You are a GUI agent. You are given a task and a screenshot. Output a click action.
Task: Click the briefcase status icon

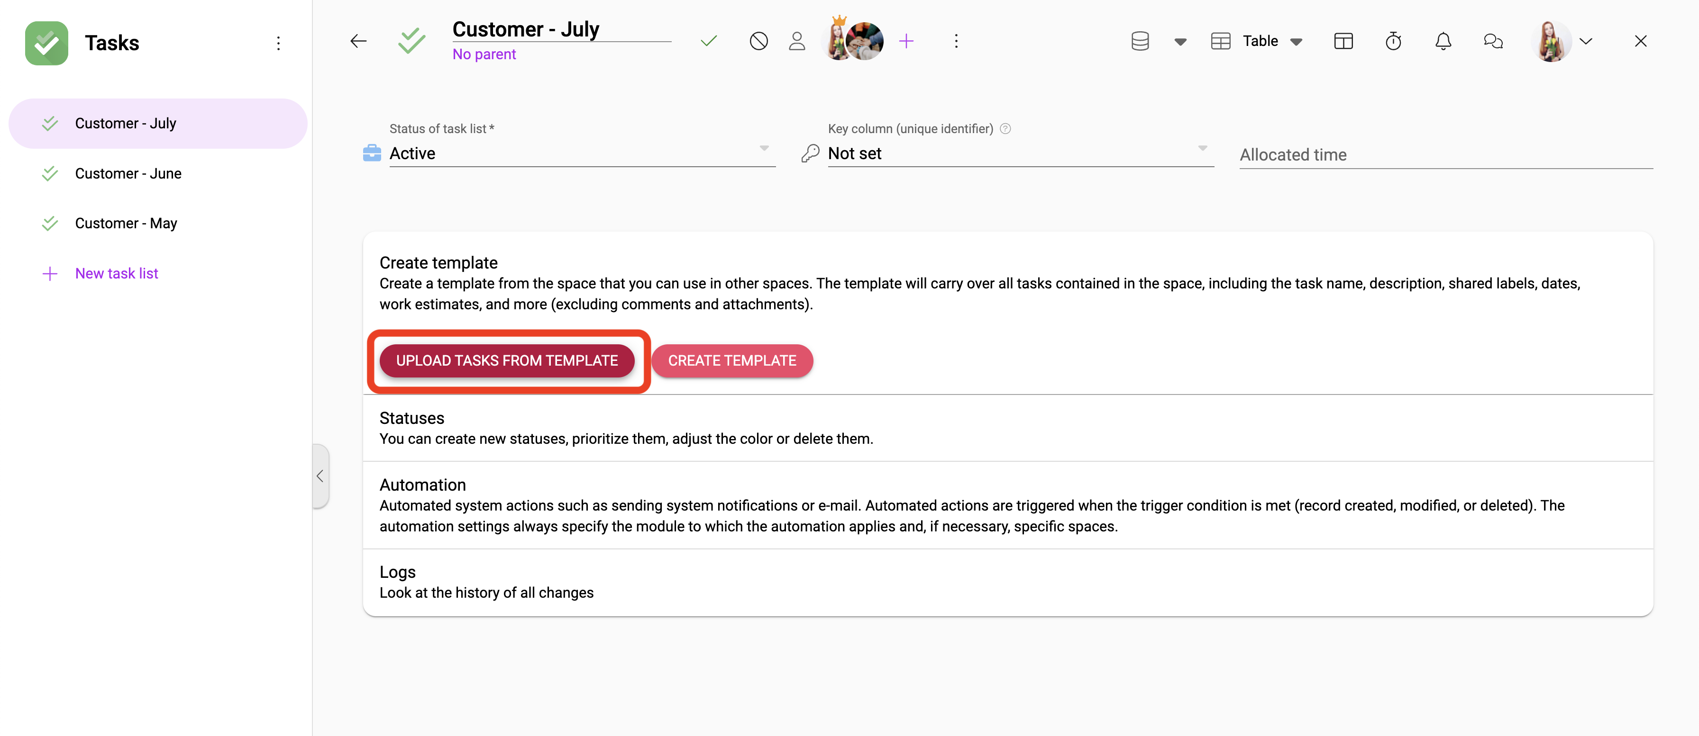[x=372, y=153]
